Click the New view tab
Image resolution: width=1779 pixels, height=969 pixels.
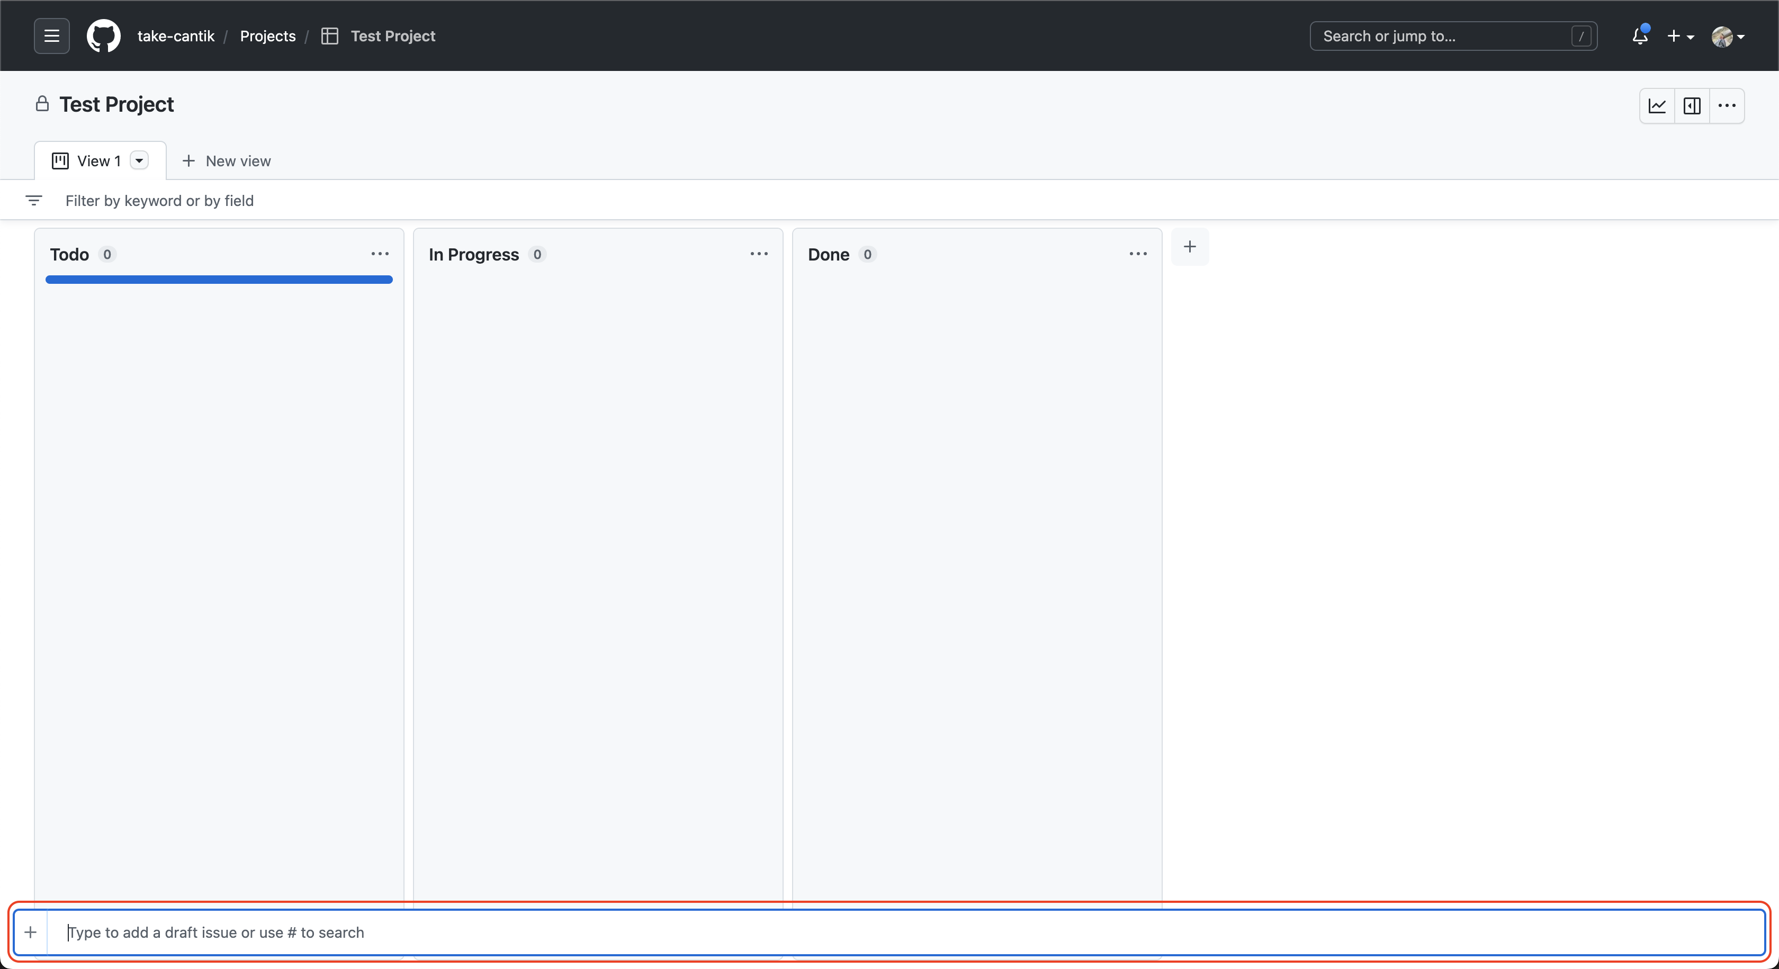pyautogui.click(x=227, y=161)
